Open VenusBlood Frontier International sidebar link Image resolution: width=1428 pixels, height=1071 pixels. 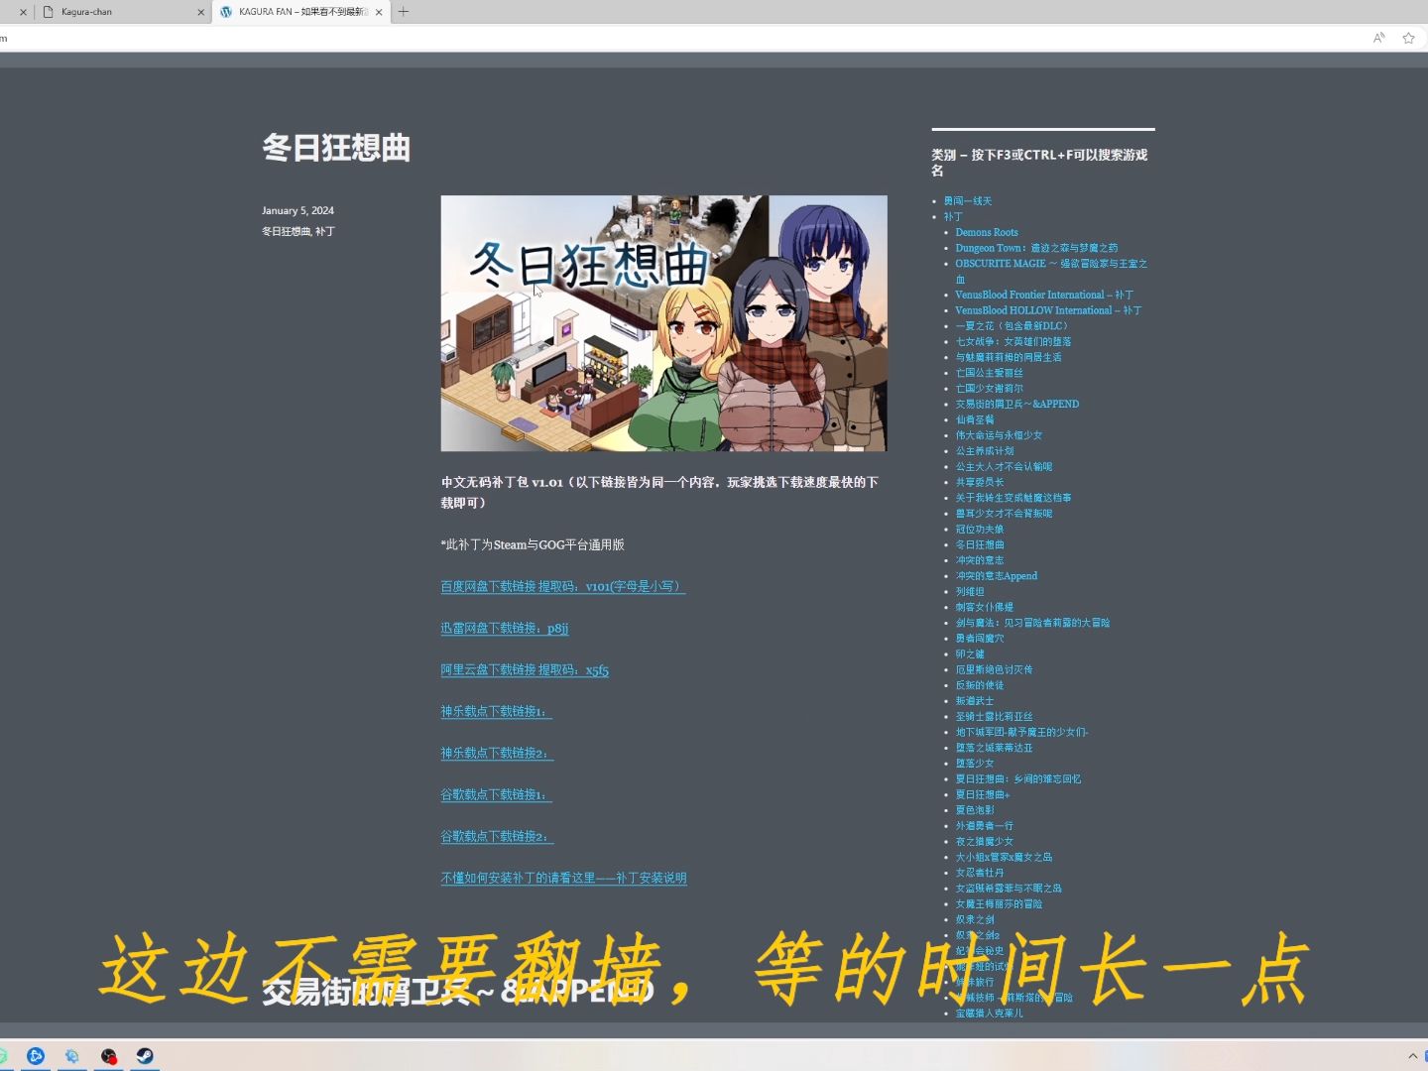[x=1044, y=295]
